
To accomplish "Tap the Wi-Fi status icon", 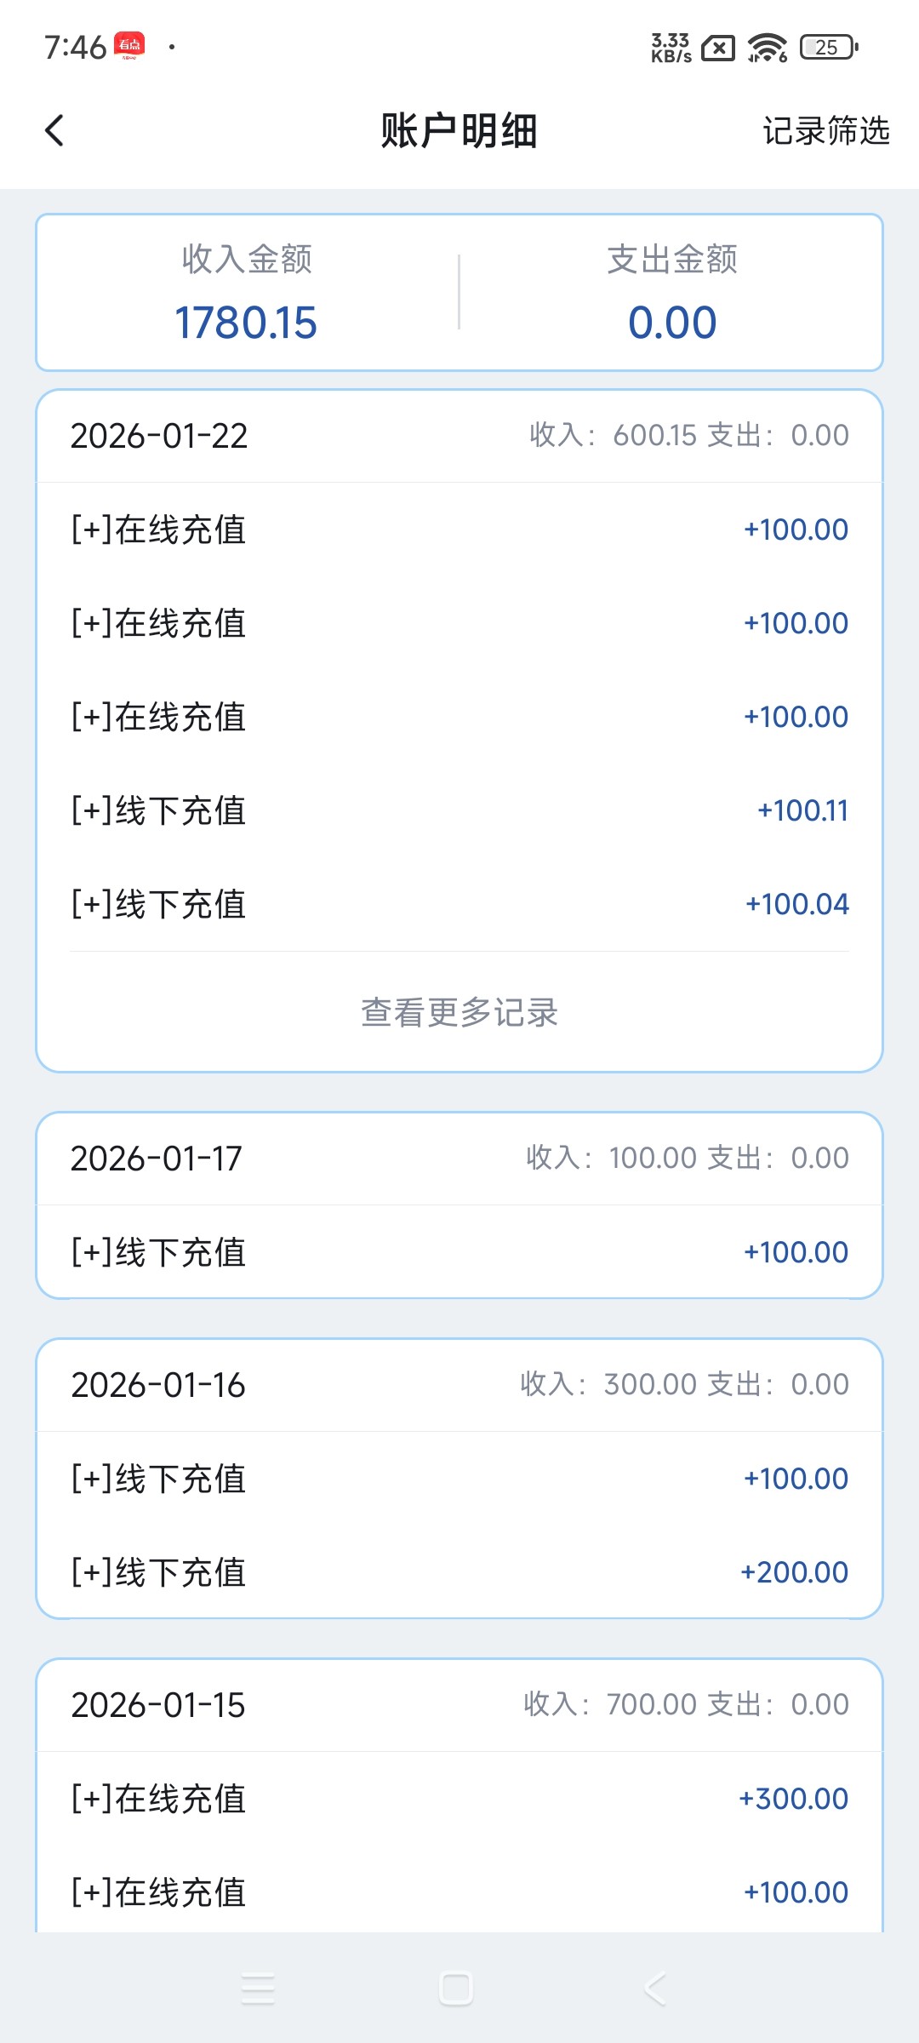I will pos(767,48).
